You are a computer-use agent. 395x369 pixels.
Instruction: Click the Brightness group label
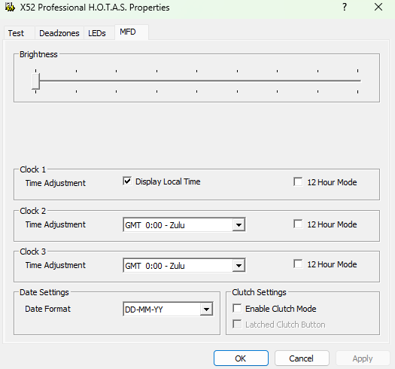point(38,54)
